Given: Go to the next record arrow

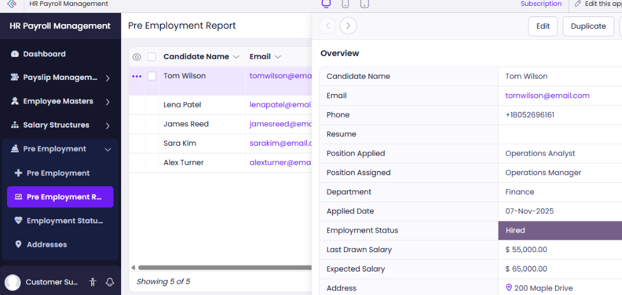Looking at the screenshot, I should (x=348, y=26).
